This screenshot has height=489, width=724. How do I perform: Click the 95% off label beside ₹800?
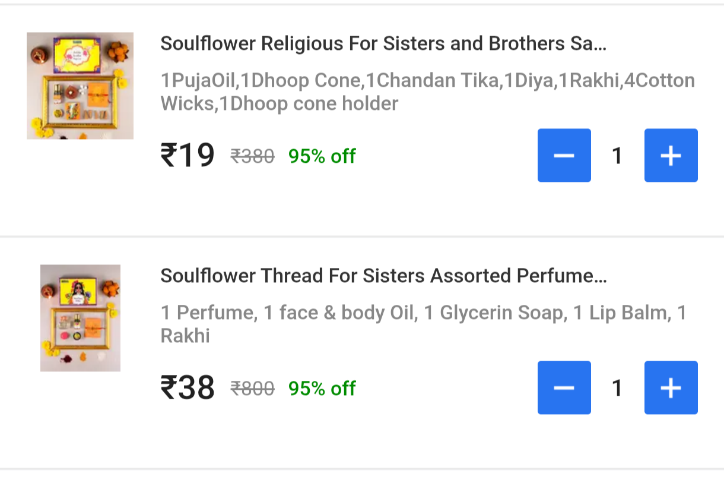pyautogui.click(x=322, y=389)
